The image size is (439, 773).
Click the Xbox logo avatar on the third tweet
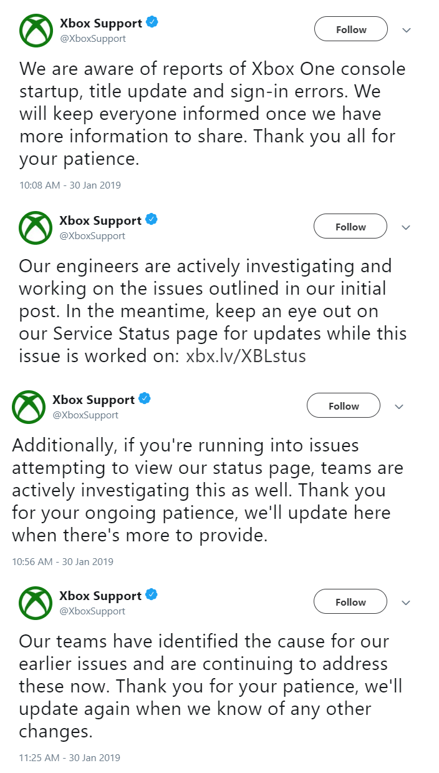29,405
